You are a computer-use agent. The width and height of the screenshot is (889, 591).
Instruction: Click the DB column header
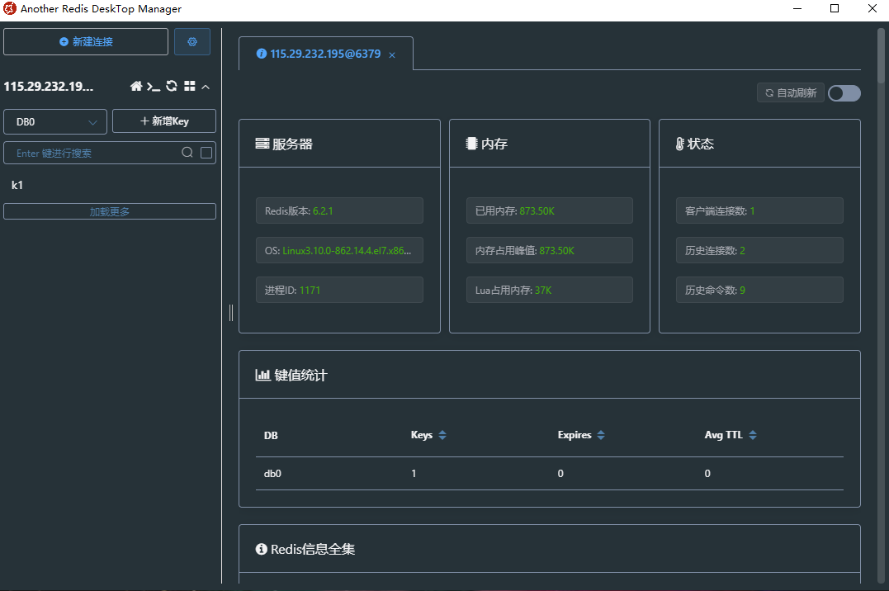click(x=271, y=436)
